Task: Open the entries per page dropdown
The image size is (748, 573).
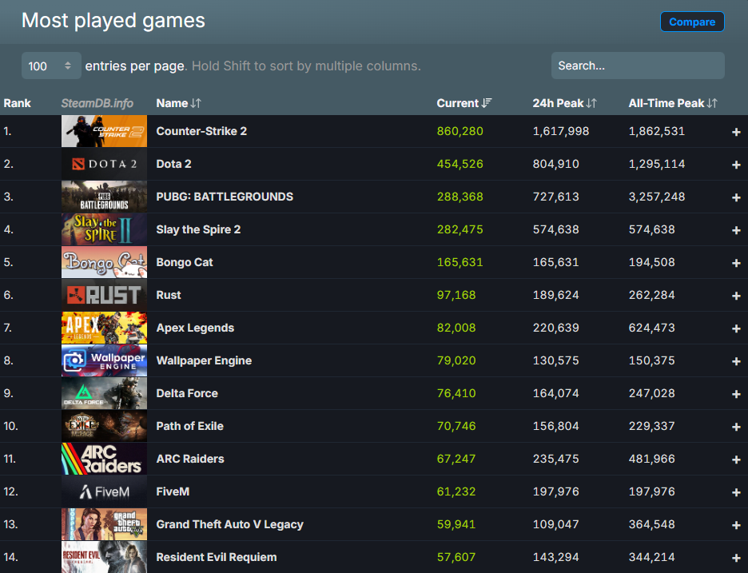Action: pyautogui.click(x=51, y=66)
